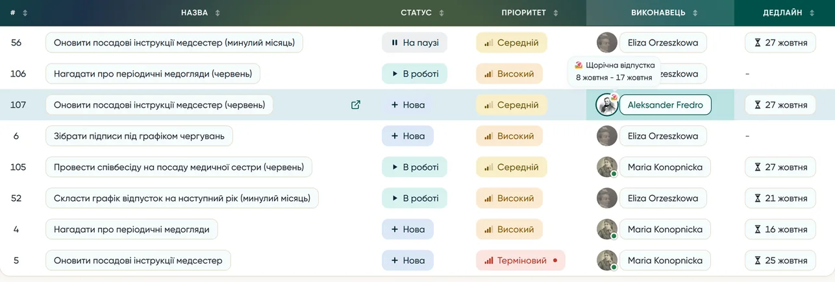Edit deadline '25 жовтня' for task 5
The image size is (835, 282).
[x=780, y=261]
